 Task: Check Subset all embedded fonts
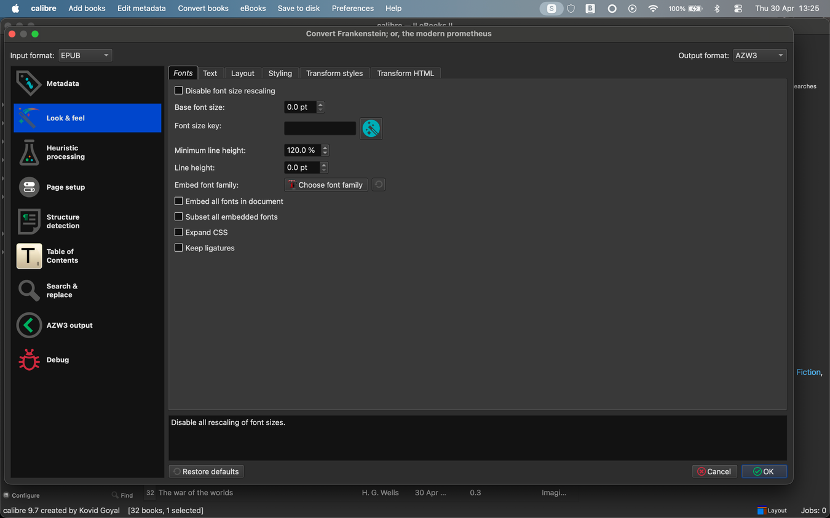[179, 217]
